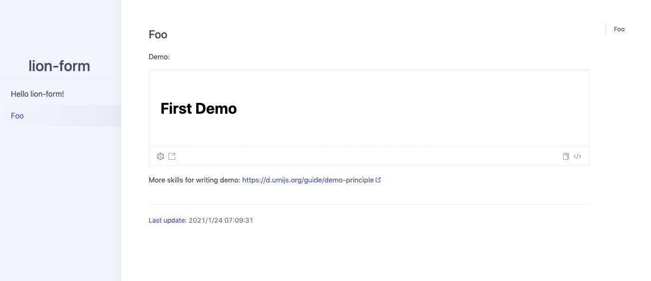Click More skills for writing demo text
The height and width of the screenshot is (281, 651).
194,180
